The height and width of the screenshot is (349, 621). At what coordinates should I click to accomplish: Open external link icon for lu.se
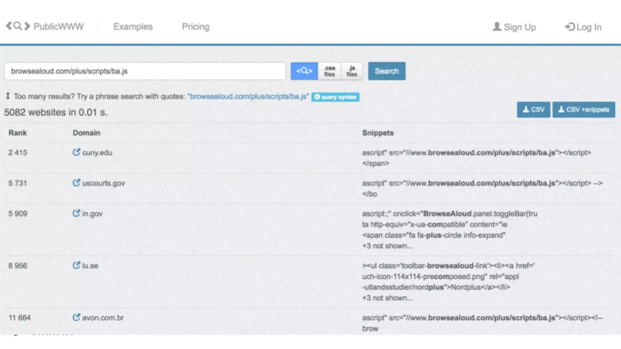tap(76, 265)
